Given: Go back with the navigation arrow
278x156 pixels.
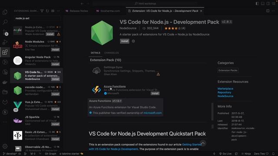Looking at the screenshot, I should click(82, 3).
